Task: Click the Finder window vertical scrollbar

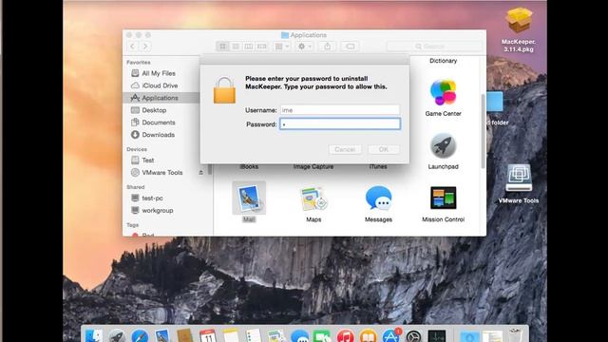Action: point(483,131)
